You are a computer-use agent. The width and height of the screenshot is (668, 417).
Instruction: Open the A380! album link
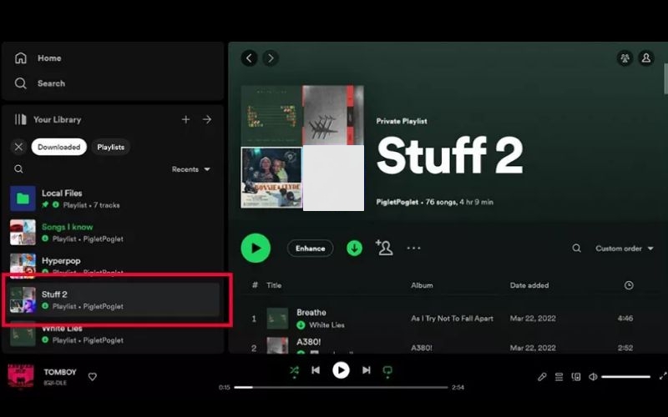coord(422,348)
